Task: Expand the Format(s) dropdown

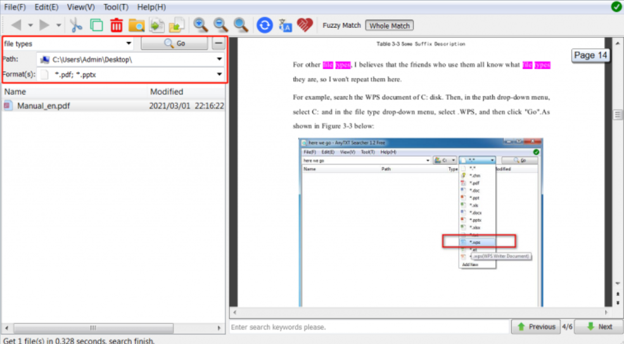Action: [219, 74]
